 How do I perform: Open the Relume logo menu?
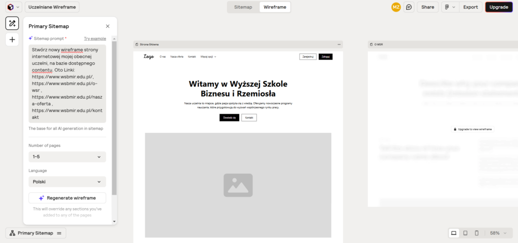(x=14, y=7)
